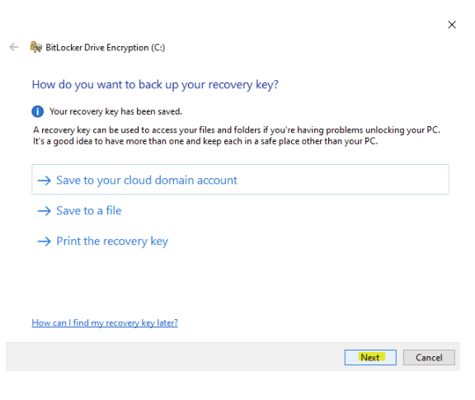Click the arrow icon beside cloud domain option
The image size is (475, 400).
point(45,181)
